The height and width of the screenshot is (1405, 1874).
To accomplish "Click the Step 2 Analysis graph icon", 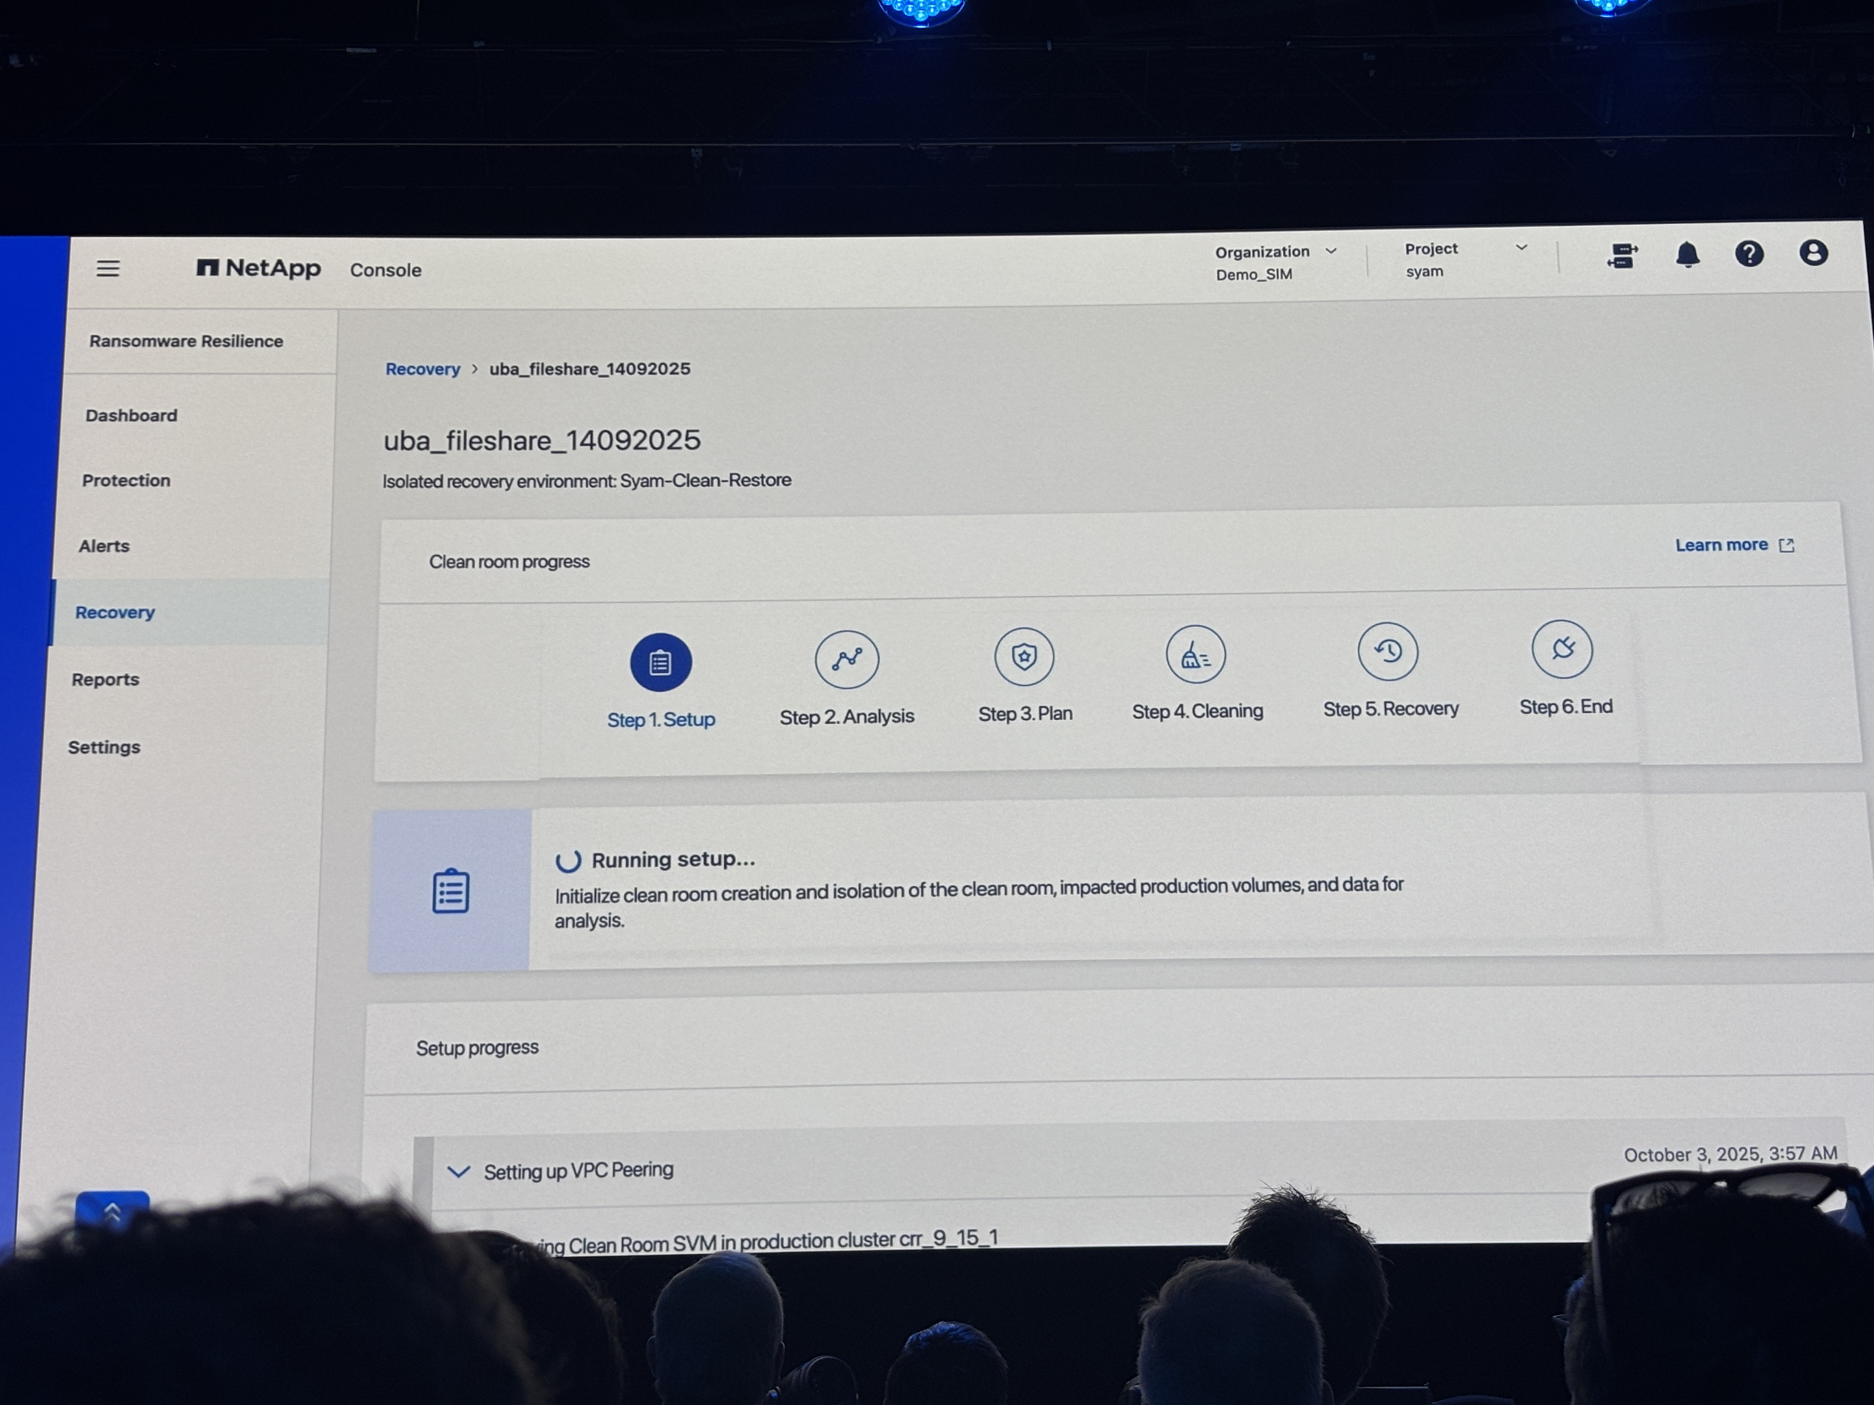I will [x=846, y=659].
